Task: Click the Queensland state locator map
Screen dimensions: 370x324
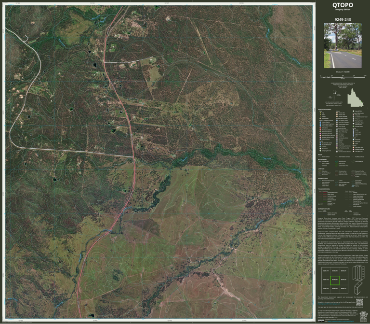Action: (x=356, y=97)
